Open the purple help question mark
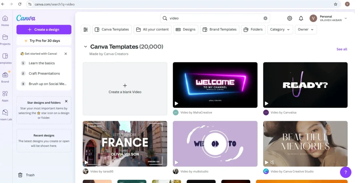 tap(346, 172)
